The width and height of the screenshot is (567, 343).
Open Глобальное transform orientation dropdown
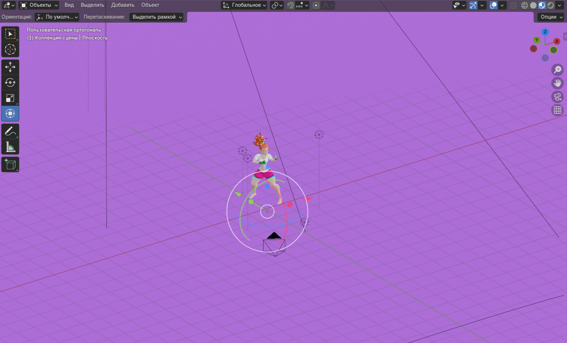pyautogui.click(x=244, y=5)
